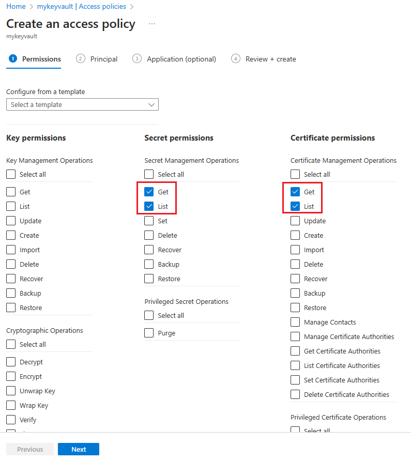Click the Principal step number icon

[81, 59]
